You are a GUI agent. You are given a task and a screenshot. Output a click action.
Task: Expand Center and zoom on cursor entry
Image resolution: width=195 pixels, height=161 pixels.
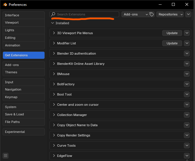(54, 105)
